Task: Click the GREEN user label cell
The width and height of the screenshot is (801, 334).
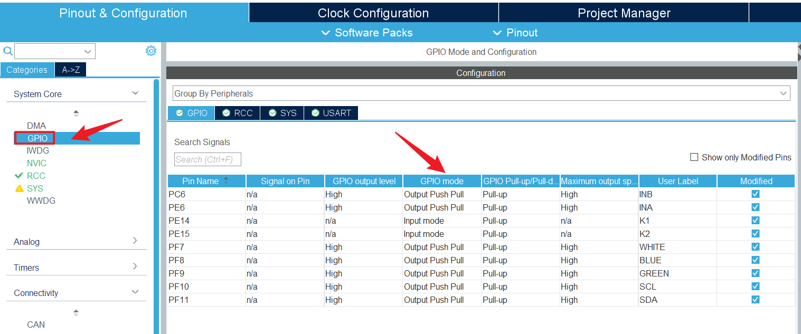Action: [677, 273]
